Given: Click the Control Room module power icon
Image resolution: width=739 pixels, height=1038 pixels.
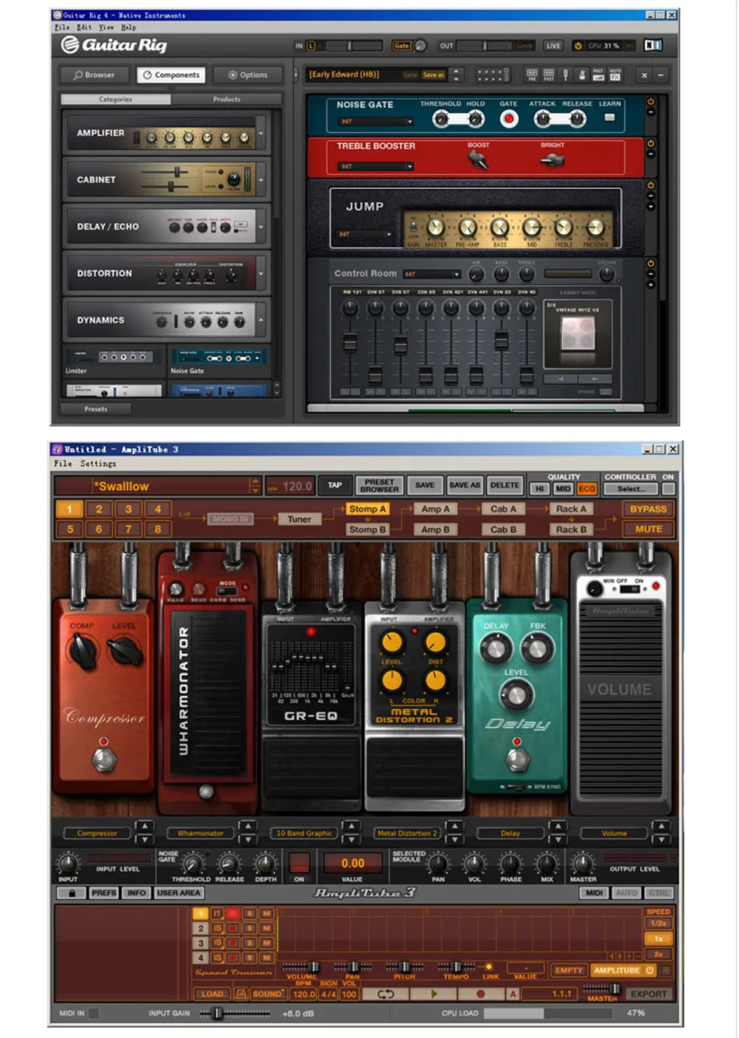Looking at the screenshot, I should point(651,264).
